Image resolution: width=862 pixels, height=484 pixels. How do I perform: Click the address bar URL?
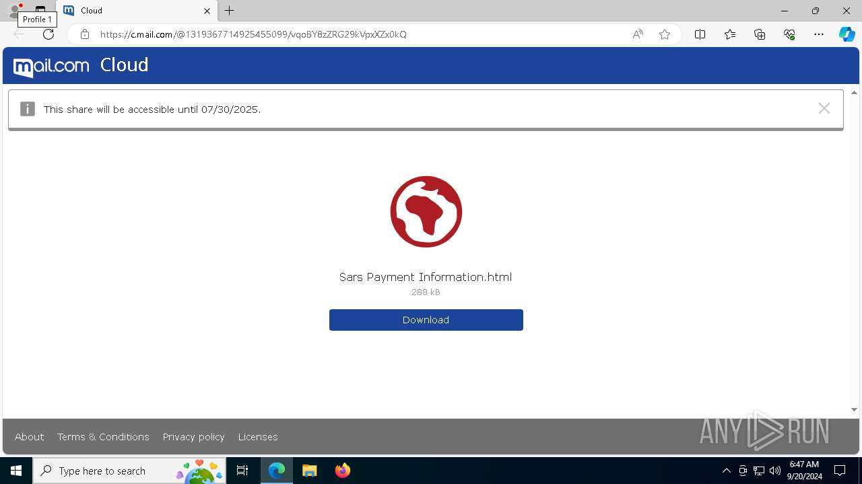pos(253,34)
